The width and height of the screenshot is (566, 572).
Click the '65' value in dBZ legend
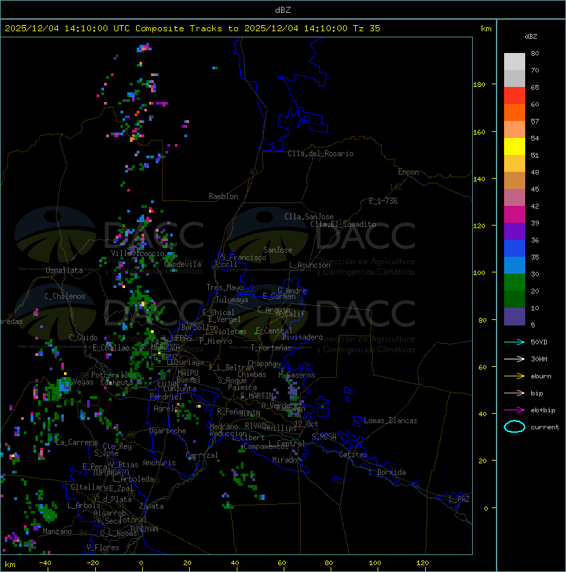(535, 87)
